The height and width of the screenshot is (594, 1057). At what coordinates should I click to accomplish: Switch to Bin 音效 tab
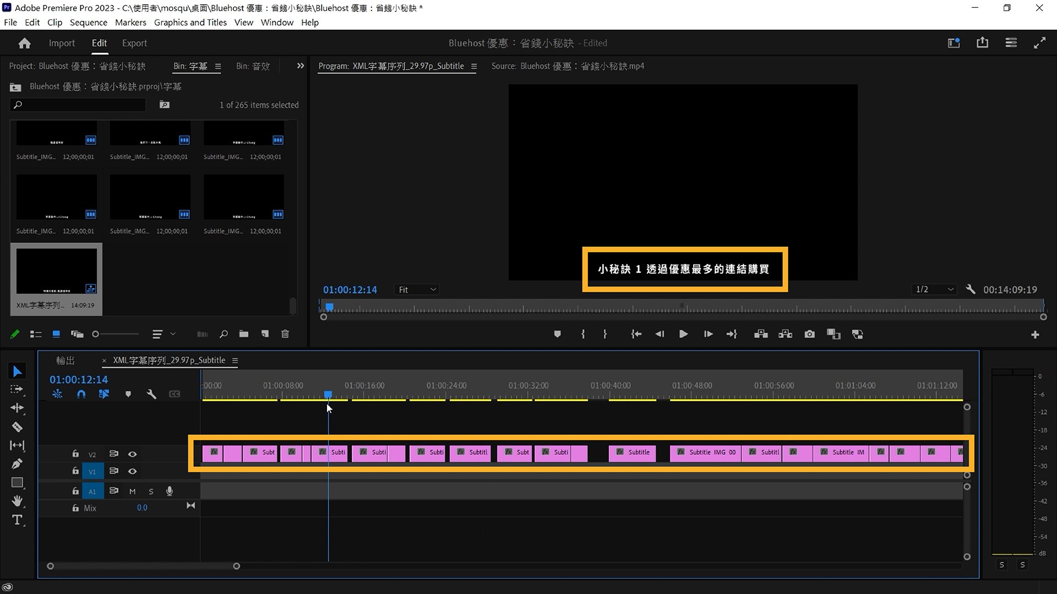(x=253, y=66)
